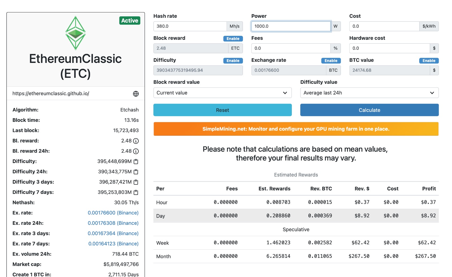Open the Difficulty value dropdown
This screenshot has width=452, height=277.
click(370, 93)
